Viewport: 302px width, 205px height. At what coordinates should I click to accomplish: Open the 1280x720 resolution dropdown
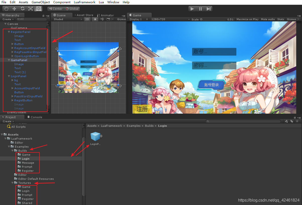click(x=170, y=19)
